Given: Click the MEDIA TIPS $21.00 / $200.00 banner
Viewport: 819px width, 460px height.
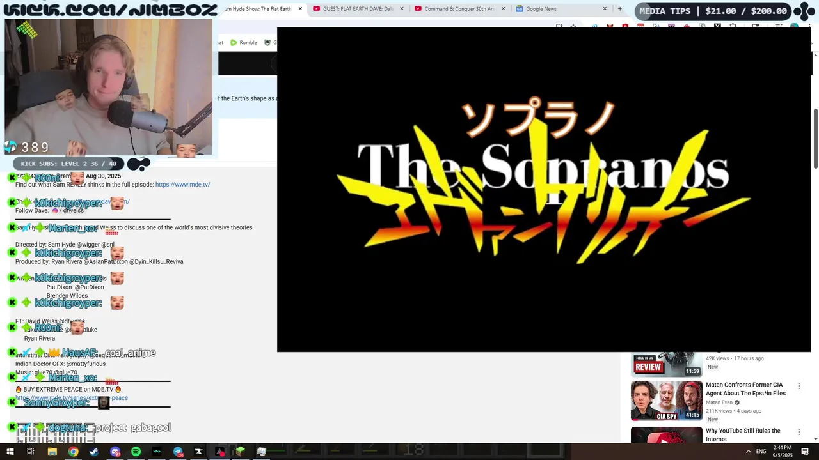Looking at the screenshot, I should tap(713, 11).
